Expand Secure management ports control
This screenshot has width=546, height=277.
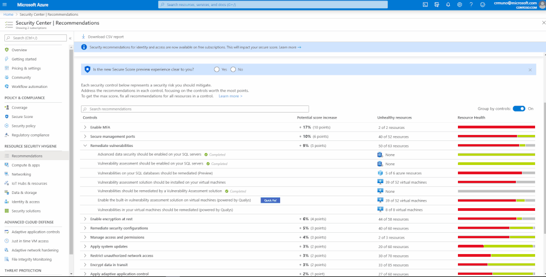(x=85, y=136)
